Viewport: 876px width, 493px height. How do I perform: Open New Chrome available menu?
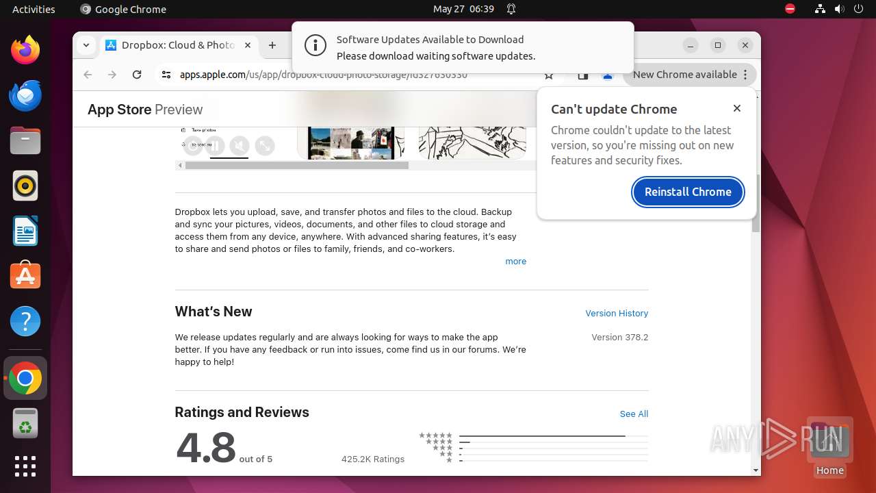pyautogui.click(x=689, y=75)
